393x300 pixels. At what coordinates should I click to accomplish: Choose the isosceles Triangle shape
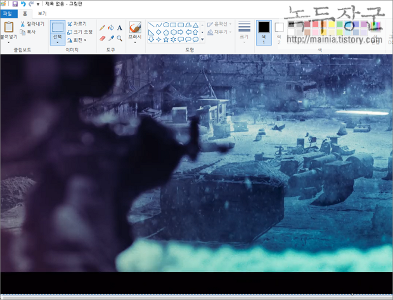coord(195,25)
